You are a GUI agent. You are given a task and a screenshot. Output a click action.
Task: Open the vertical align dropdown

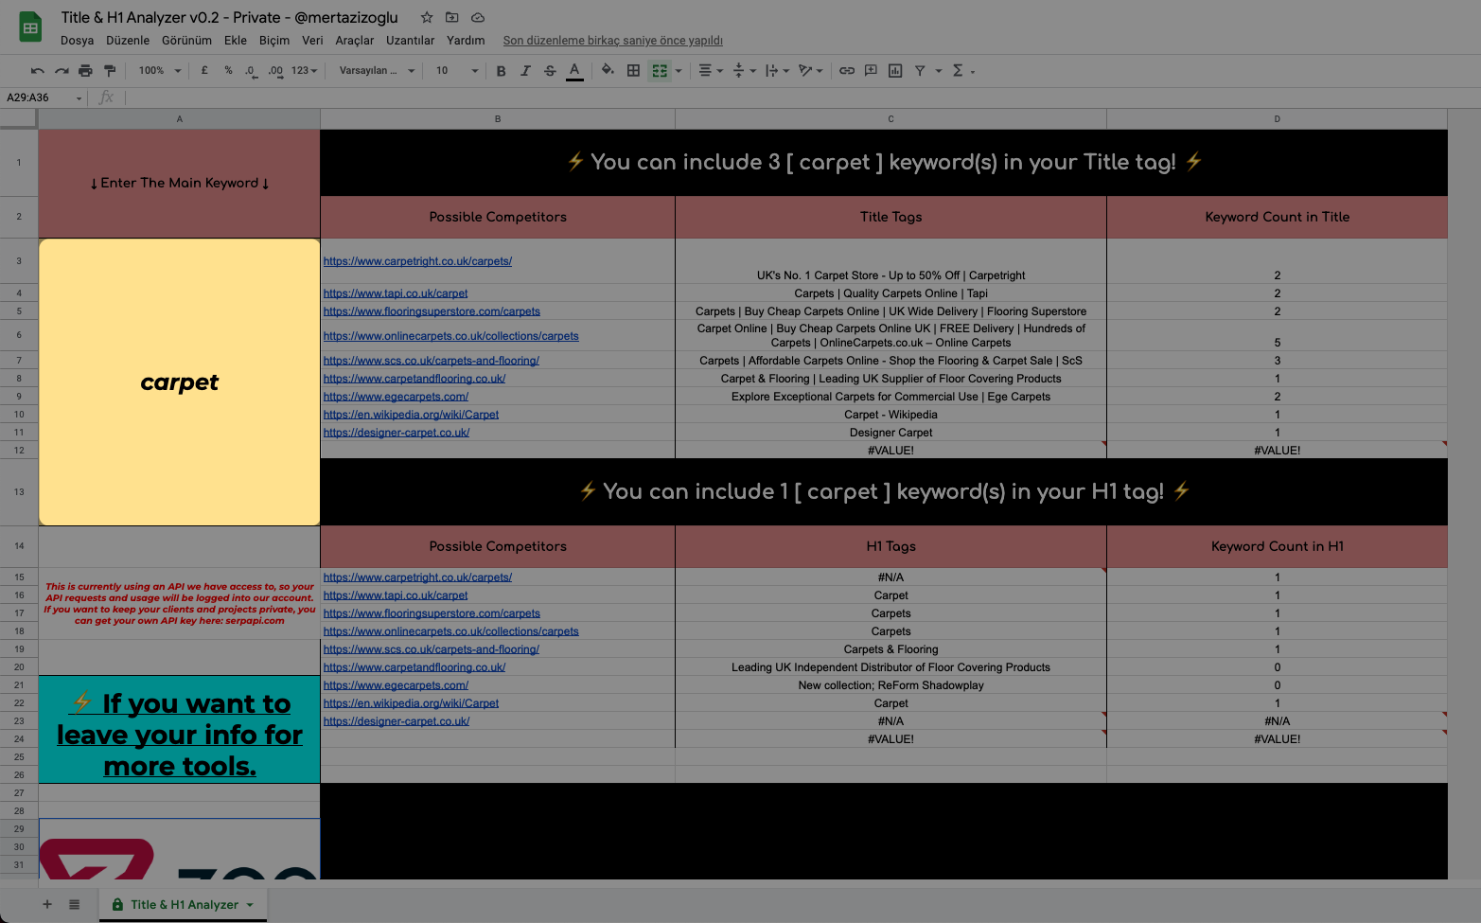[745, 71]
